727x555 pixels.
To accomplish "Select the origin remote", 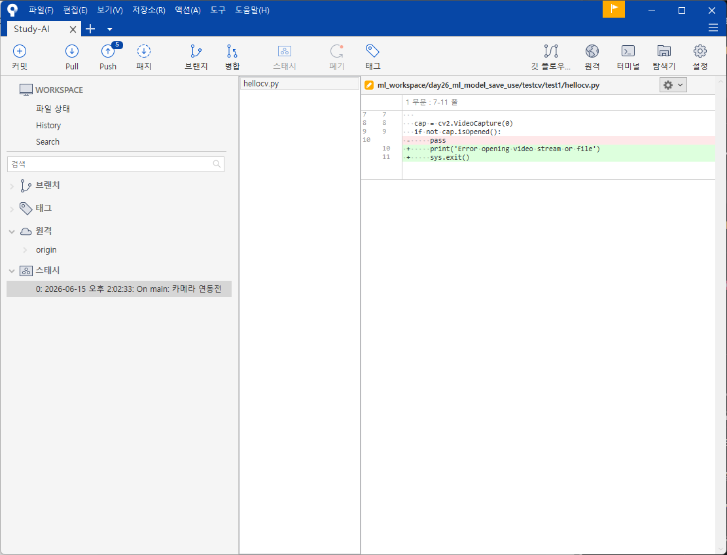I will click(46, 250).
